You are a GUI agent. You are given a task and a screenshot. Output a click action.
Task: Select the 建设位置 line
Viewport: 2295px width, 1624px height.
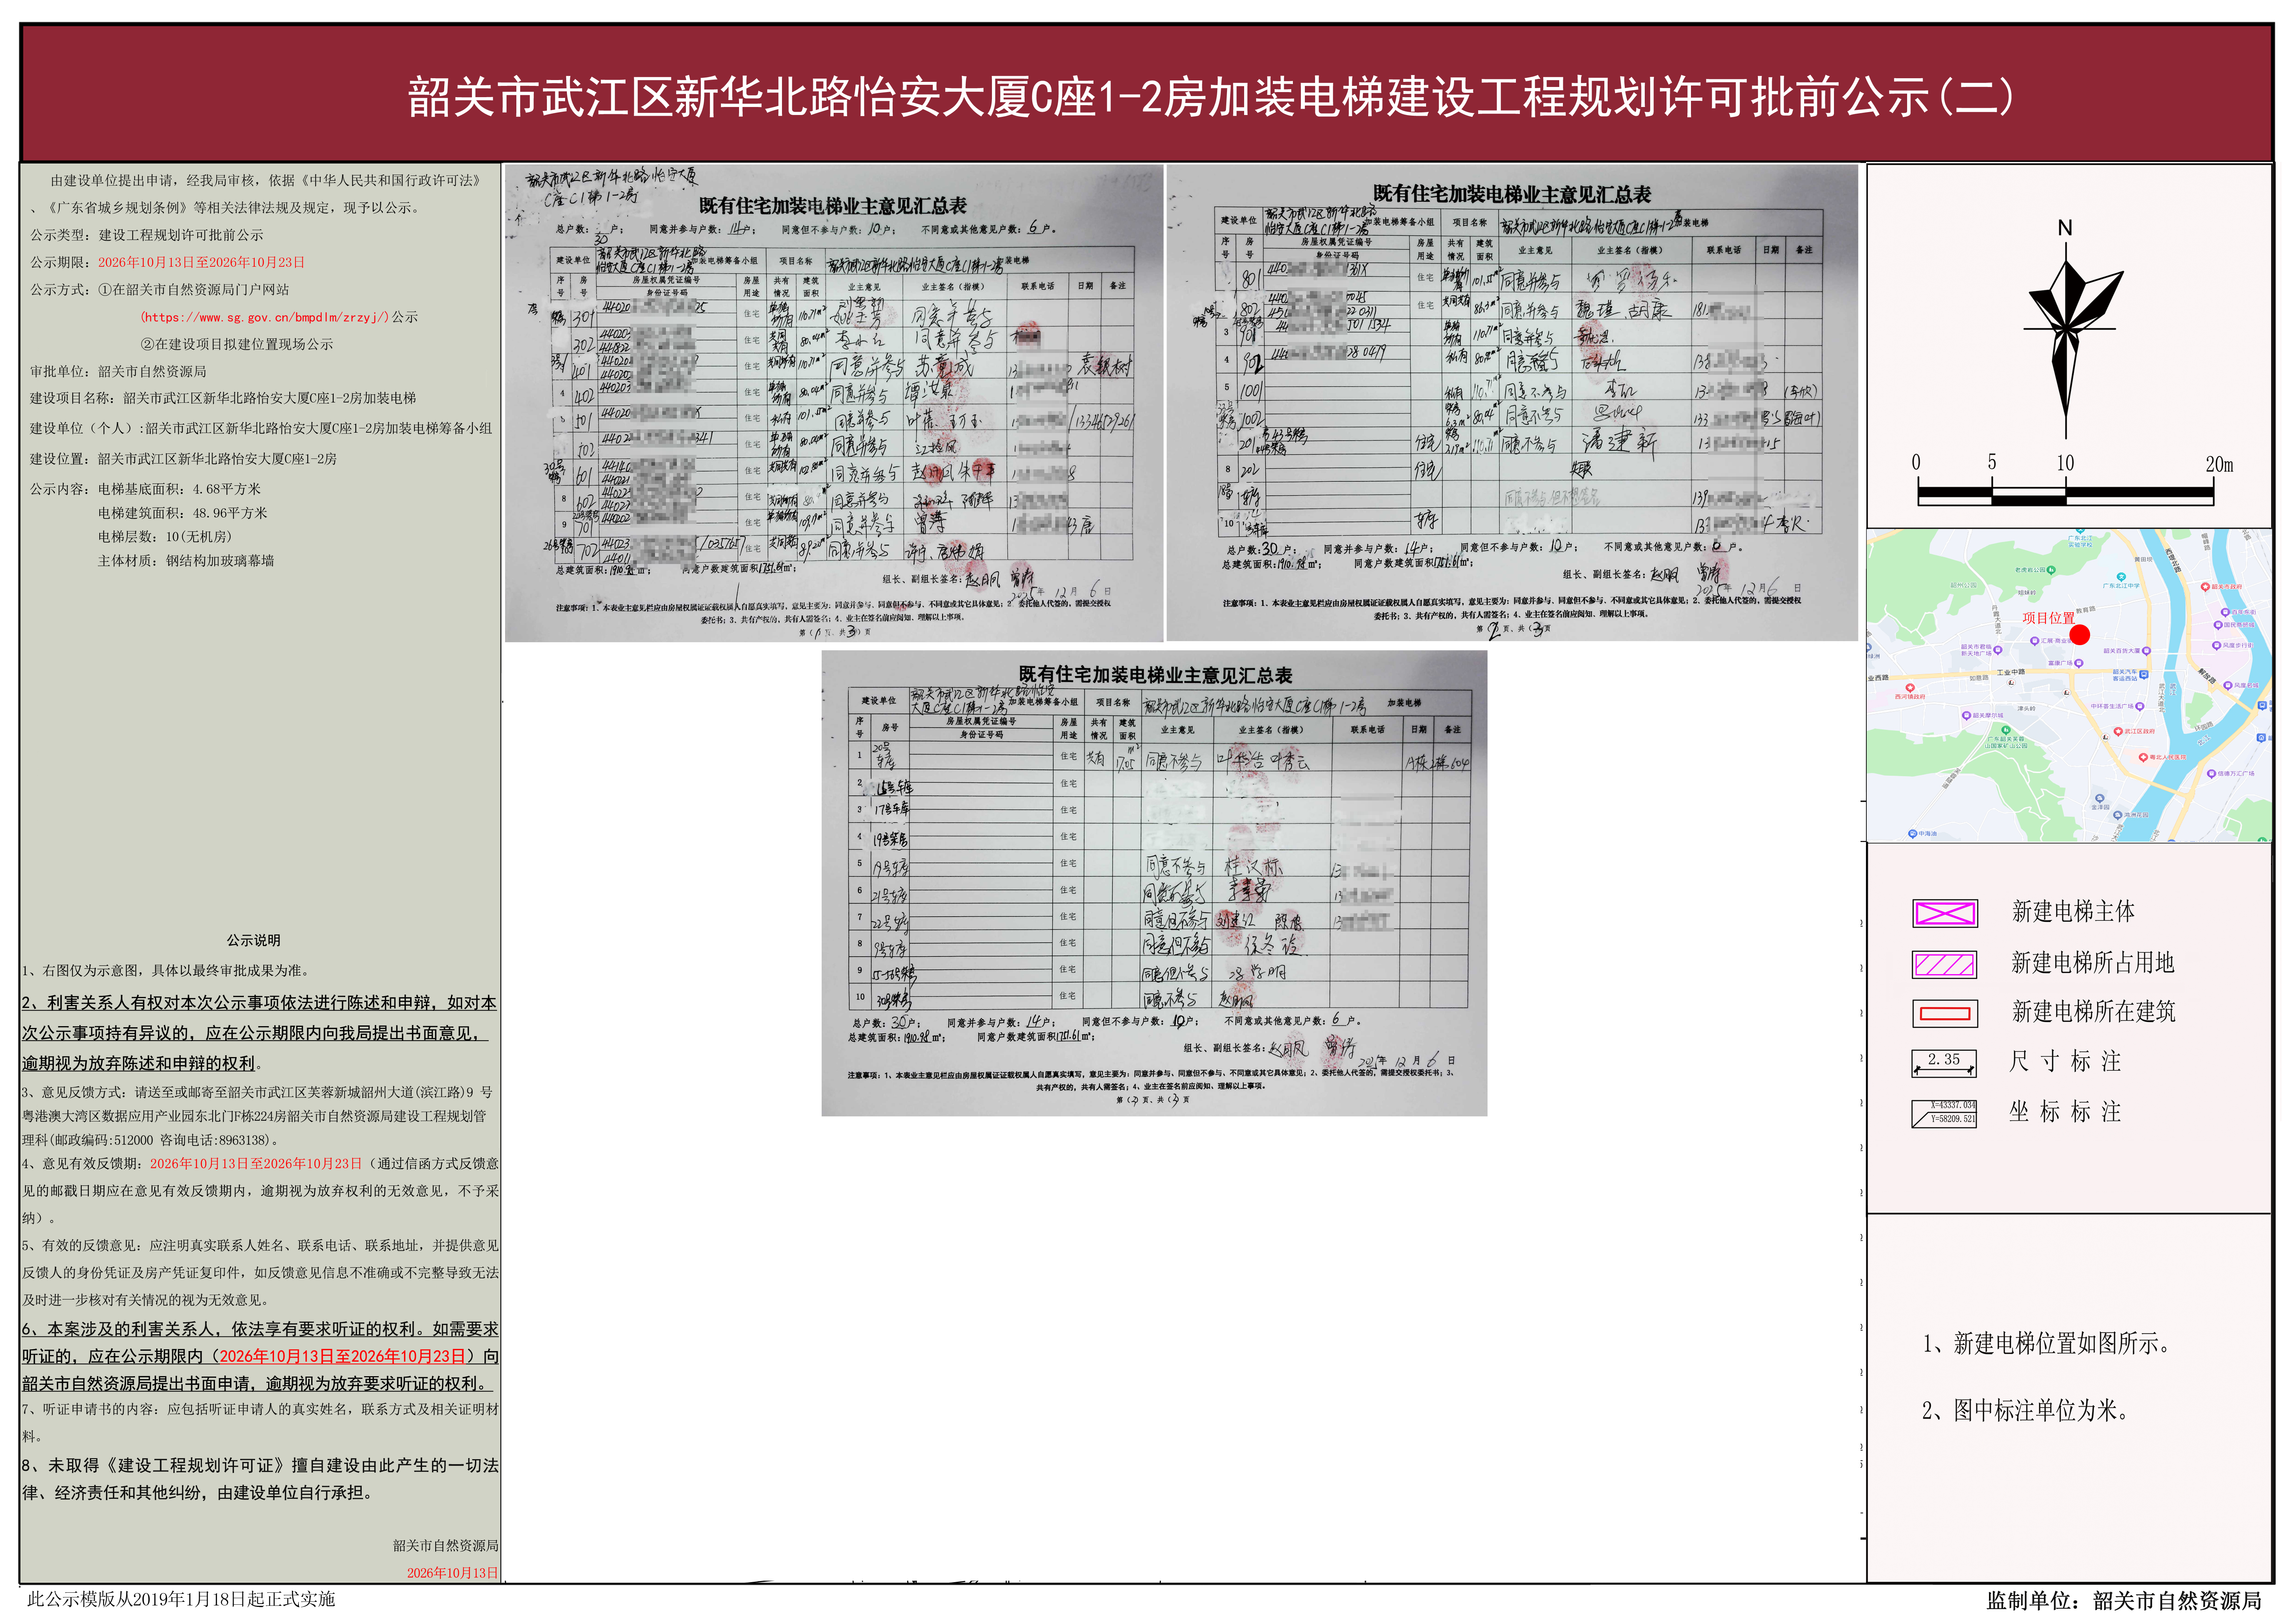[x=183, y=459]
